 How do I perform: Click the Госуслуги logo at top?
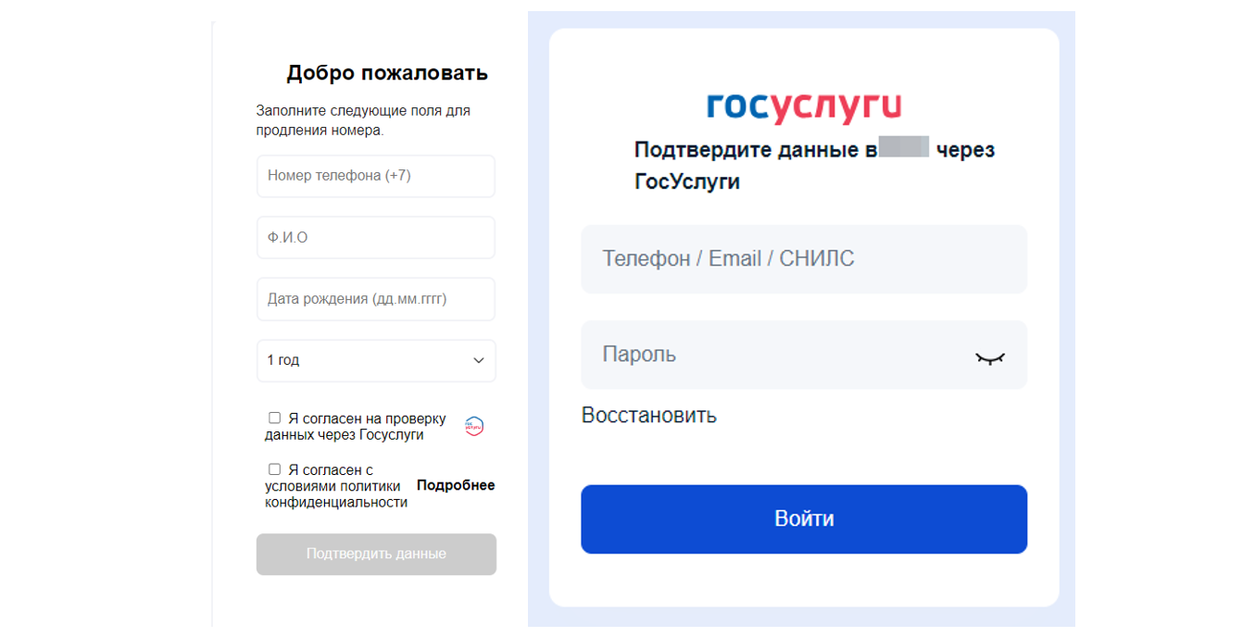click(803, 107)
